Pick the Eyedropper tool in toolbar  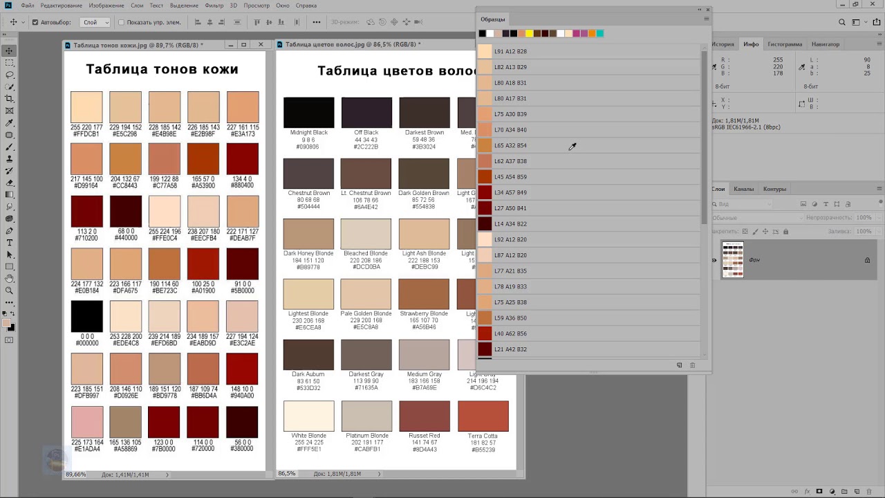10,122
